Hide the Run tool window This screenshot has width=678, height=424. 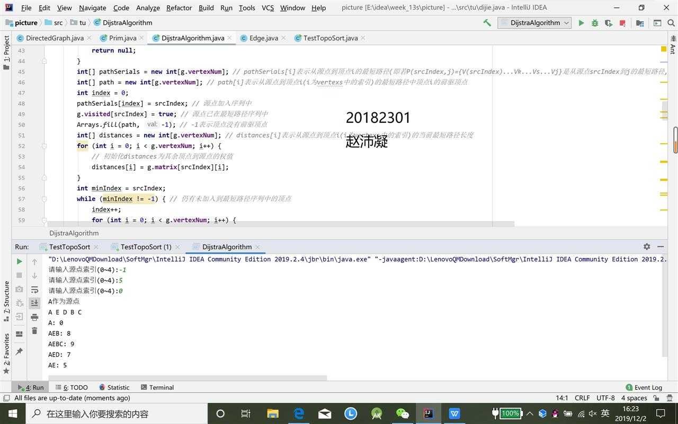661,246
